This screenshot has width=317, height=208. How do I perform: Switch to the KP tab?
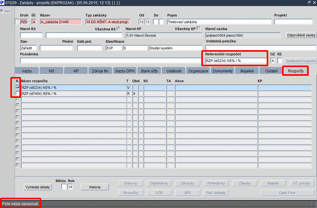tap(76, 71)
